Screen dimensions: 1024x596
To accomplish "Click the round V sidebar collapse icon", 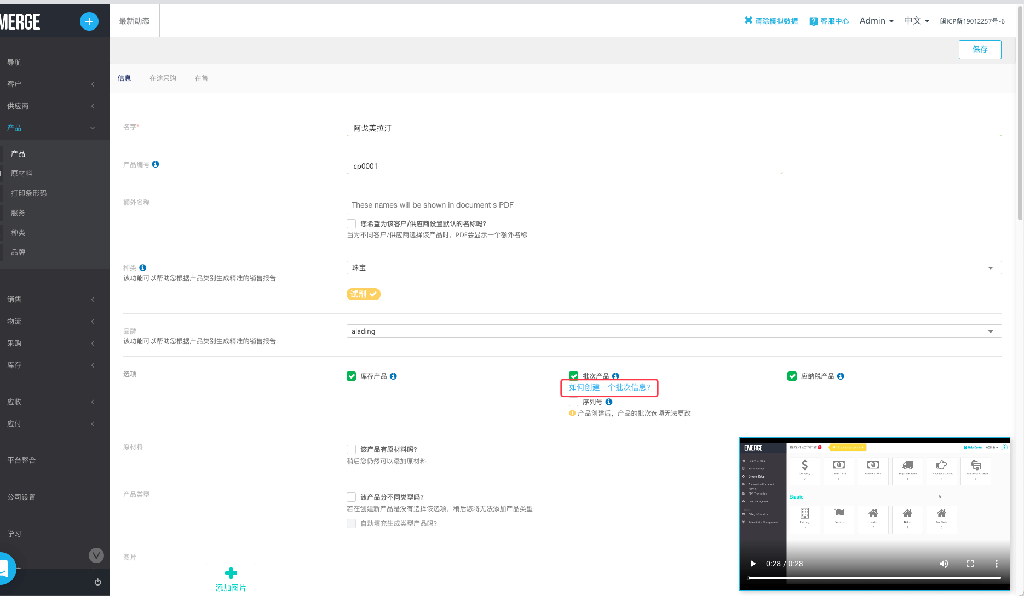I will pos(96,555).
